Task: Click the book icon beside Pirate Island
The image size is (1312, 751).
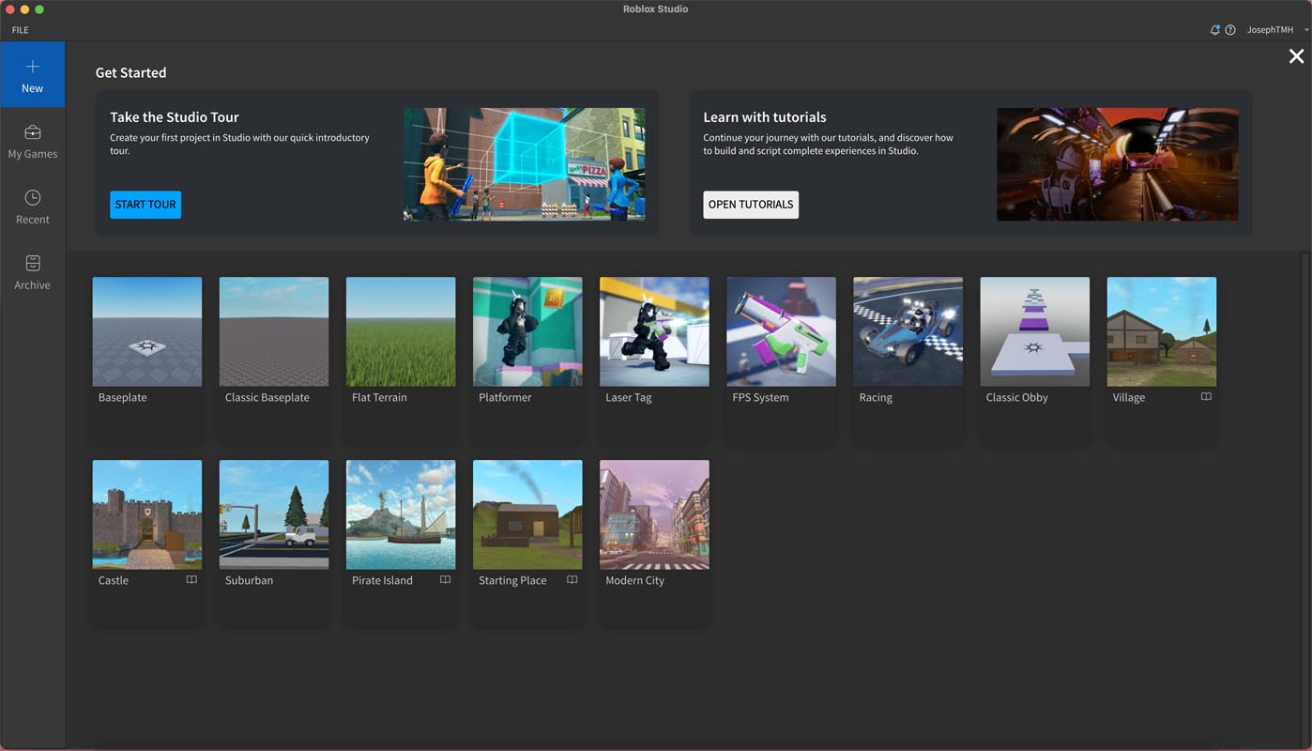Action: click(445, 580)
